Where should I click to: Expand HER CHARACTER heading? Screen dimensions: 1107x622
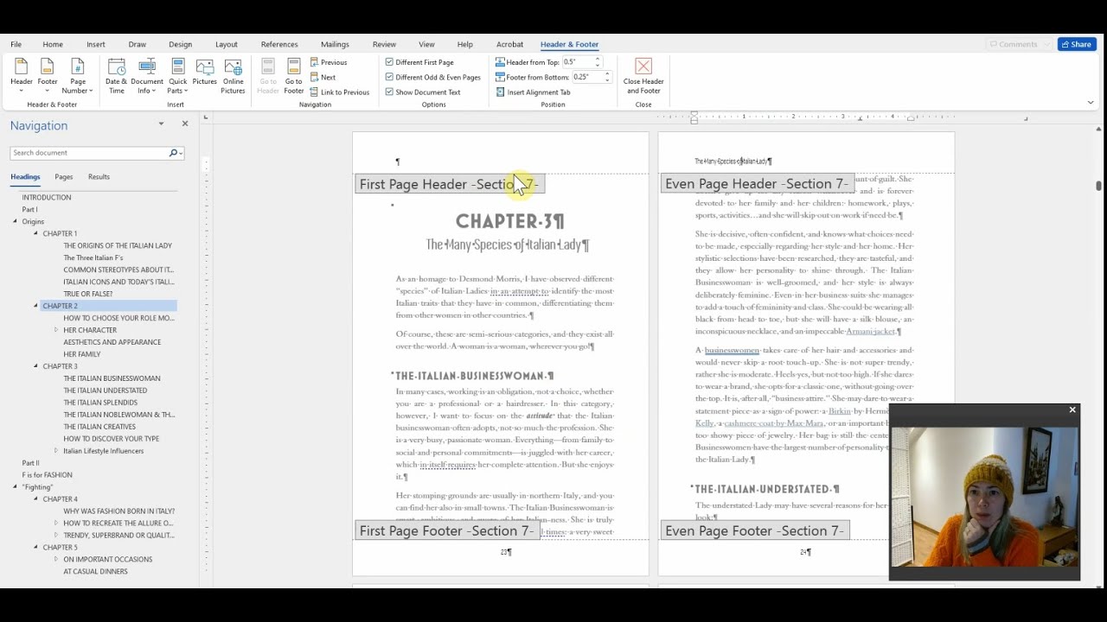(56, 330)
